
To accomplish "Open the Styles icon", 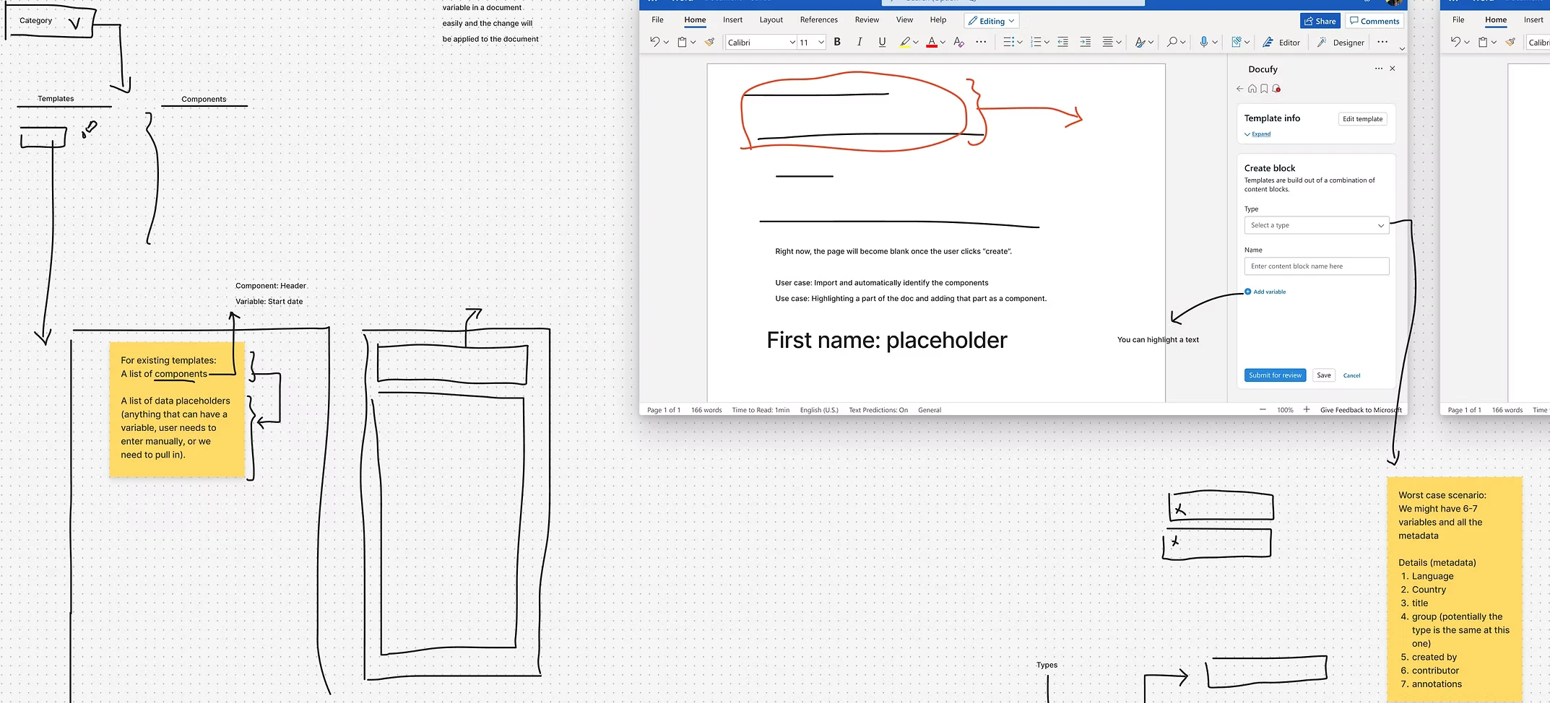I will click(x=1140, y=42).
